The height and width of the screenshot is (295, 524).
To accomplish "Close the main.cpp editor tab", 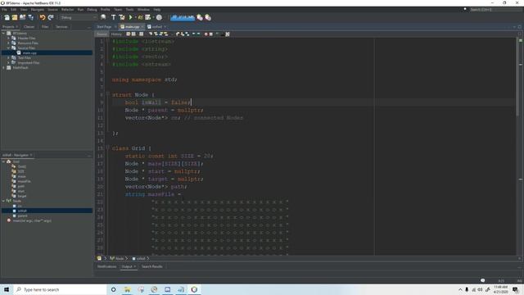I will pos(142,27).
